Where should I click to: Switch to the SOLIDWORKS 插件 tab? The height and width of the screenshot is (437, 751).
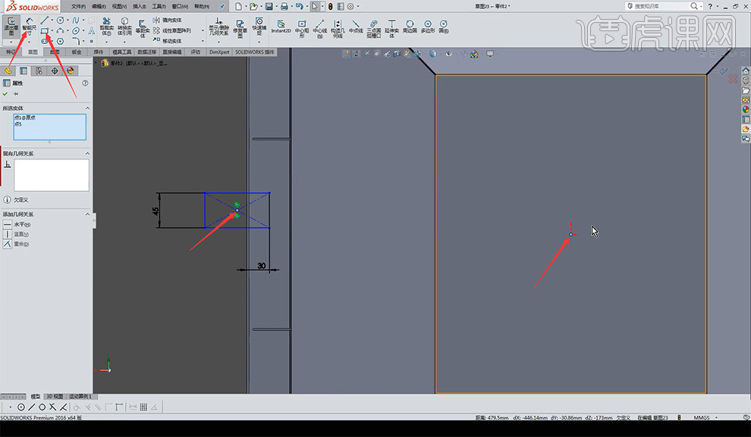(x=255, y=52)
